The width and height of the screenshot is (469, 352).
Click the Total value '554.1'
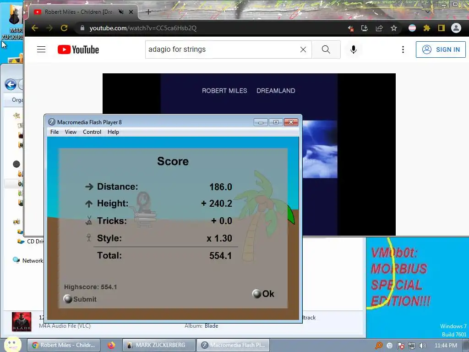click(x=220, y=256)
